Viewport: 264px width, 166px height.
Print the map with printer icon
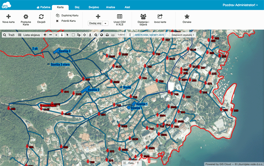point(107,35)
